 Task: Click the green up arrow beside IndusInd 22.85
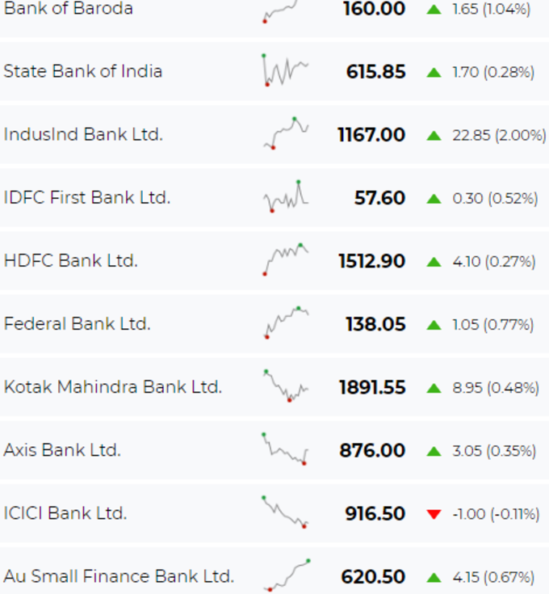[434, 135]
